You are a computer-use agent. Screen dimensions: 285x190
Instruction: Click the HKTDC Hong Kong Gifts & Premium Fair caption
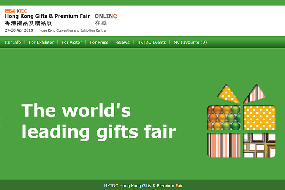[143, 186]
